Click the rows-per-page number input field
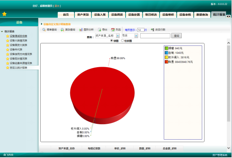 pyautogui.click(x=141, y=30)
